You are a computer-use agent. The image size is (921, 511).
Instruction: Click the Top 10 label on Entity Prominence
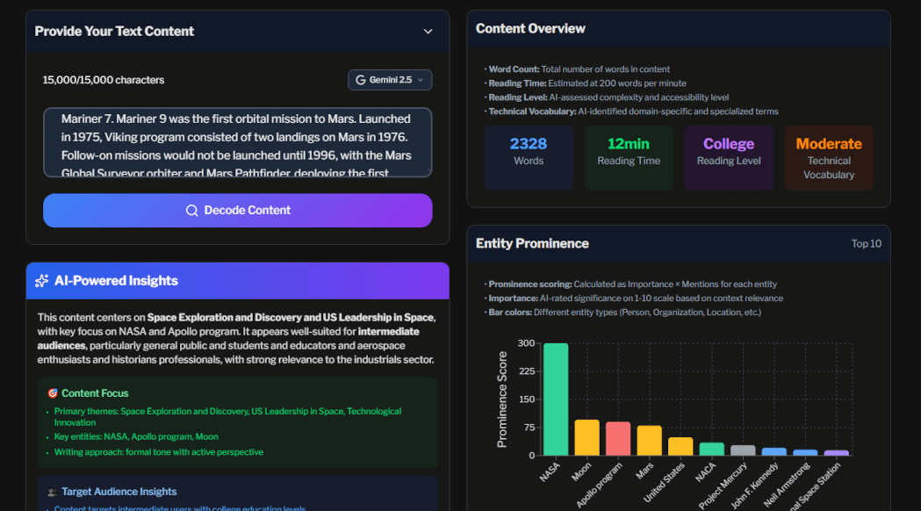coord(867,243)
